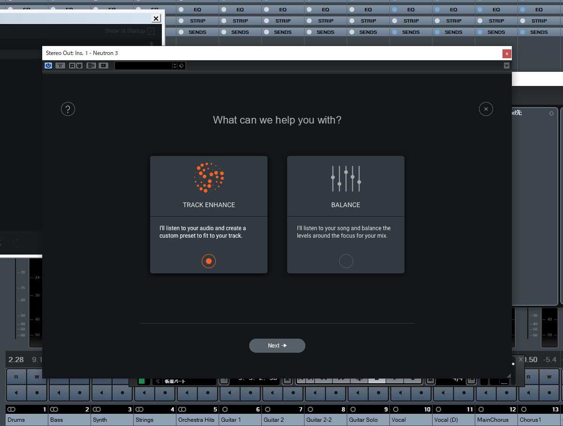This screenshot has width=563, height=426.
Task: Click the Balance card description text
Action: tap(344, 232)
